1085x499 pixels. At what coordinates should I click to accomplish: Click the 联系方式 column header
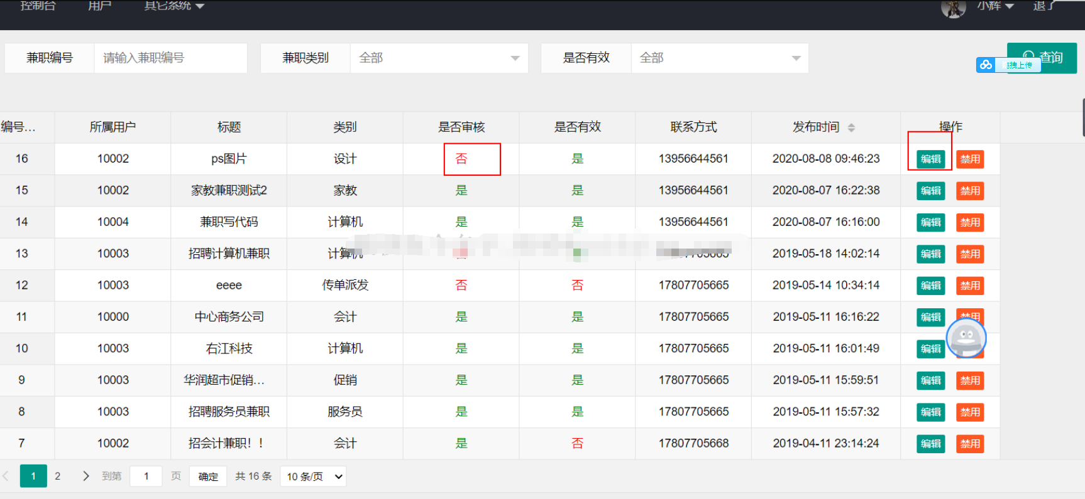coord(693,127)
